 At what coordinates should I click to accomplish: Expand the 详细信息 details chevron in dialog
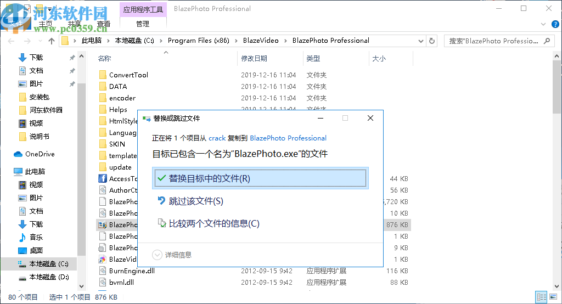pyautogui.click(x=157, y=255)
